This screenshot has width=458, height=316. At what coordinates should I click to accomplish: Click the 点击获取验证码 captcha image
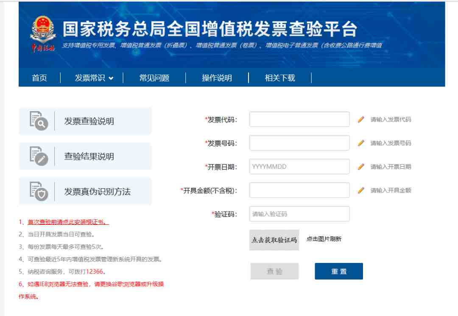coord(274,240)
